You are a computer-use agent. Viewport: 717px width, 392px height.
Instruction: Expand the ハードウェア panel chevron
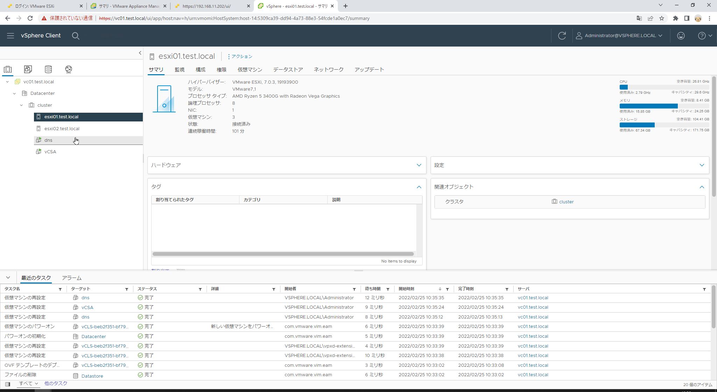click(419, 165)
